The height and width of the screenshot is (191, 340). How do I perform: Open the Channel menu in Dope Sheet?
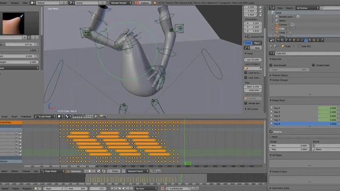click(x=26, y=171)
